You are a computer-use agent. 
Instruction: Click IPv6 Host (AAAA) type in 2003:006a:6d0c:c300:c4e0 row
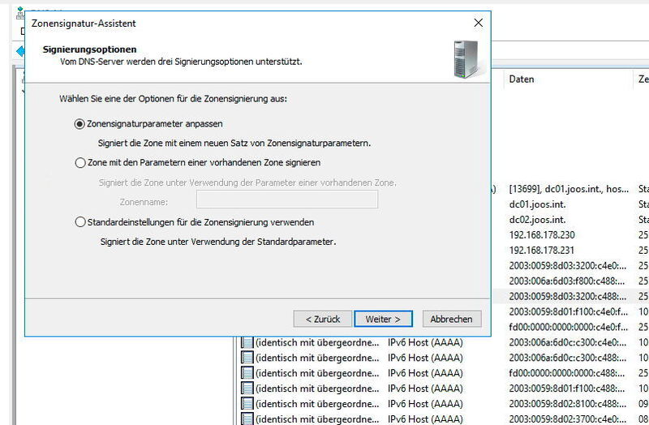coord(425,342)
